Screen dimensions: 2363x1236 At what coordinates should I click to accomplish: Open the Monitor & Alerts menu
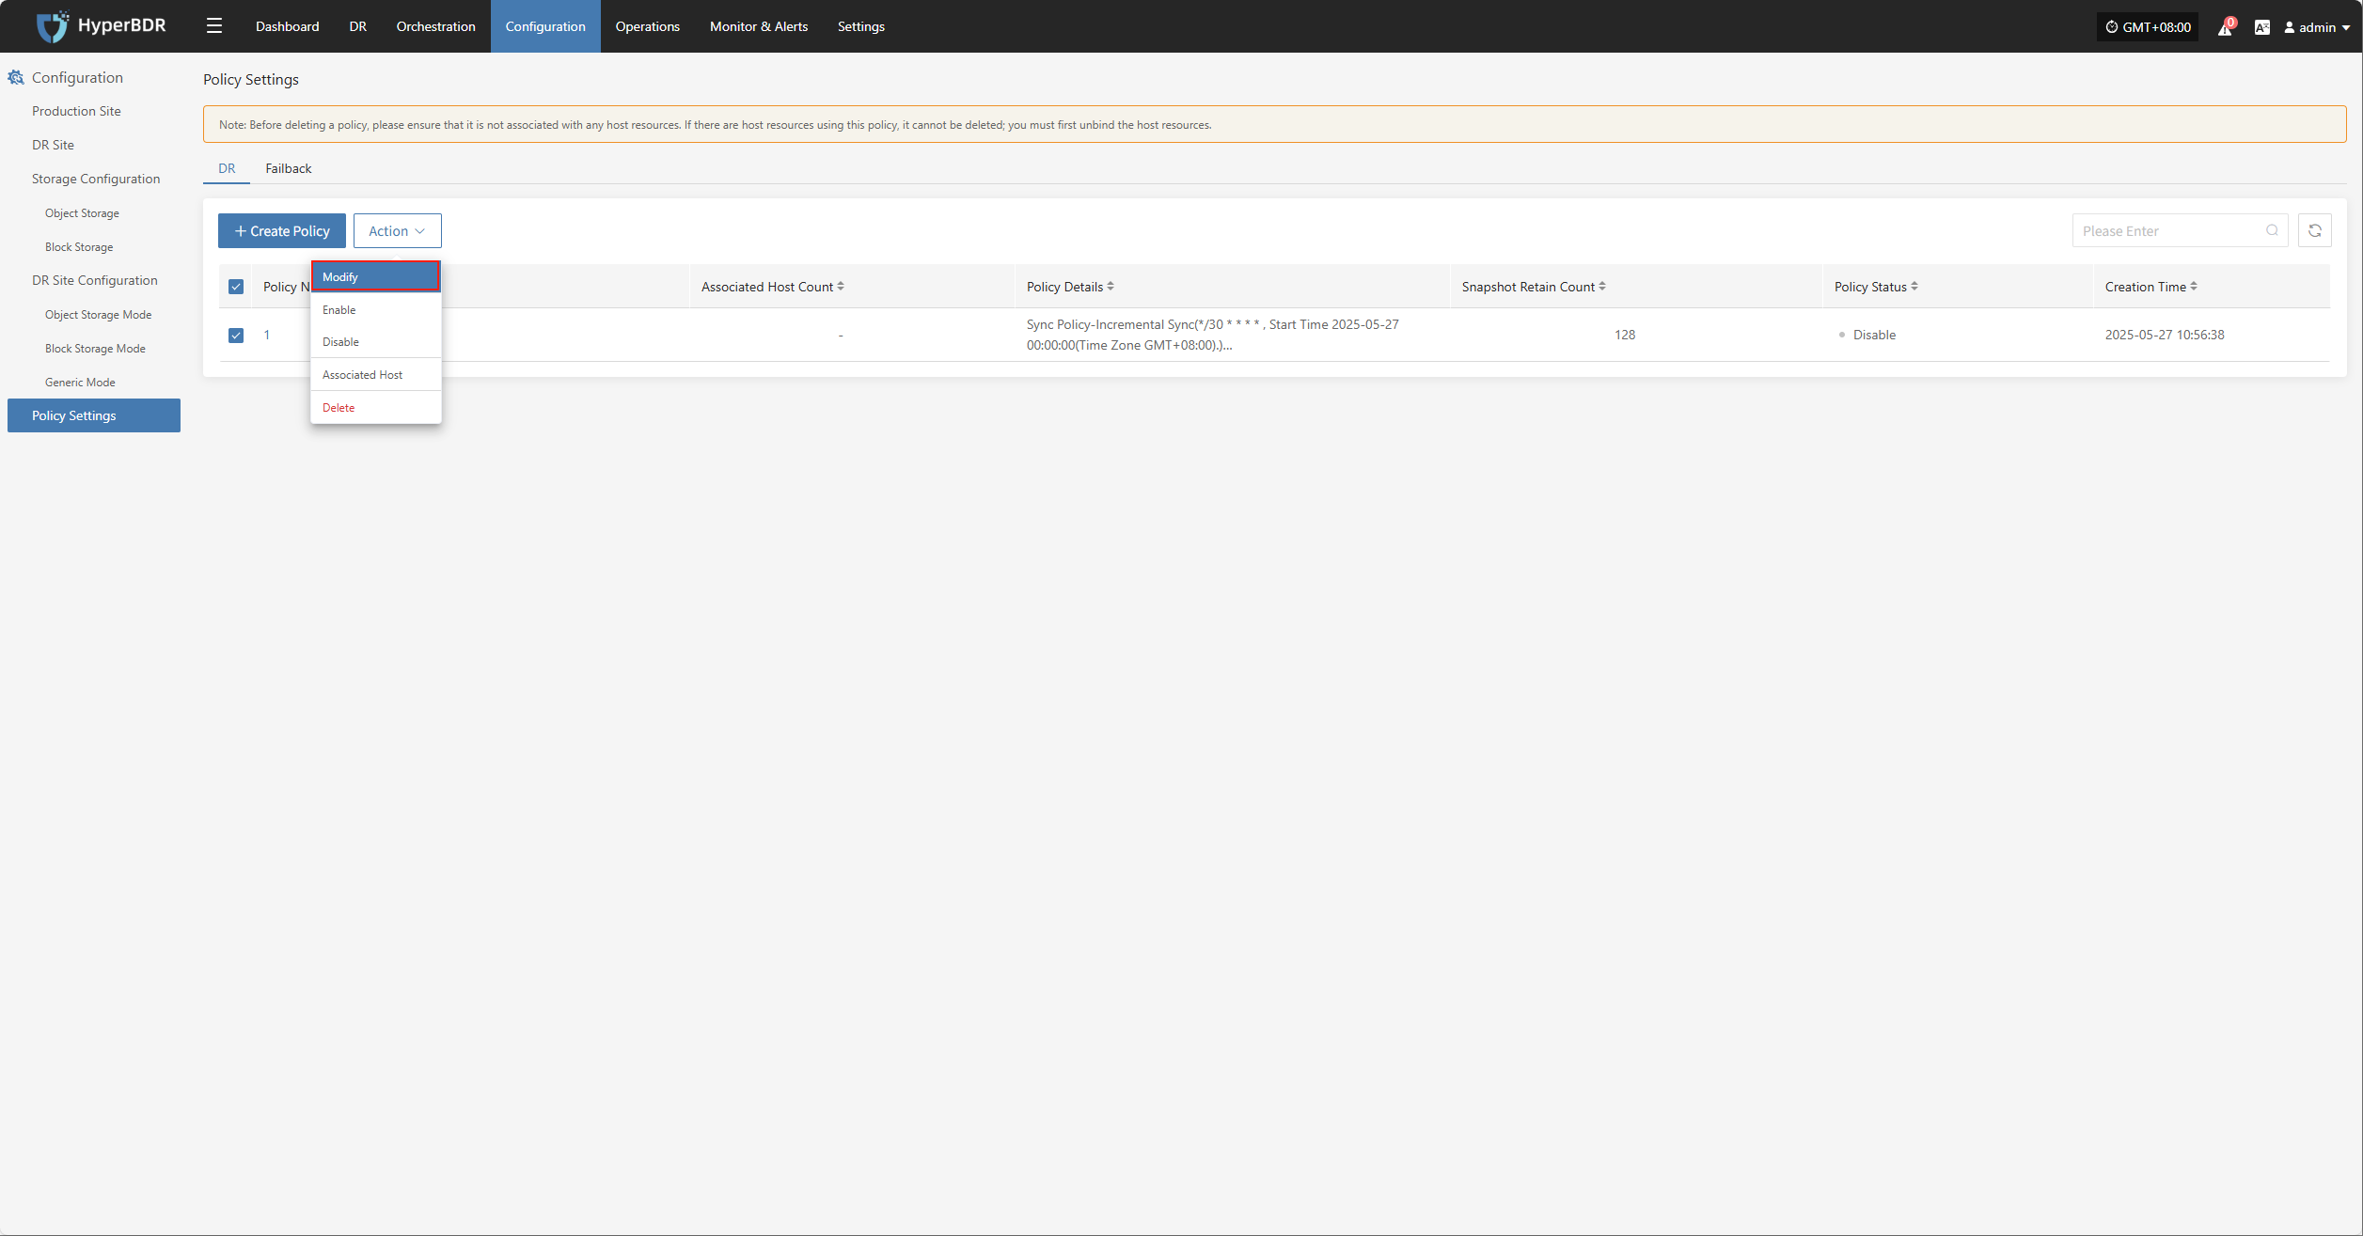(x=758, y=26)
